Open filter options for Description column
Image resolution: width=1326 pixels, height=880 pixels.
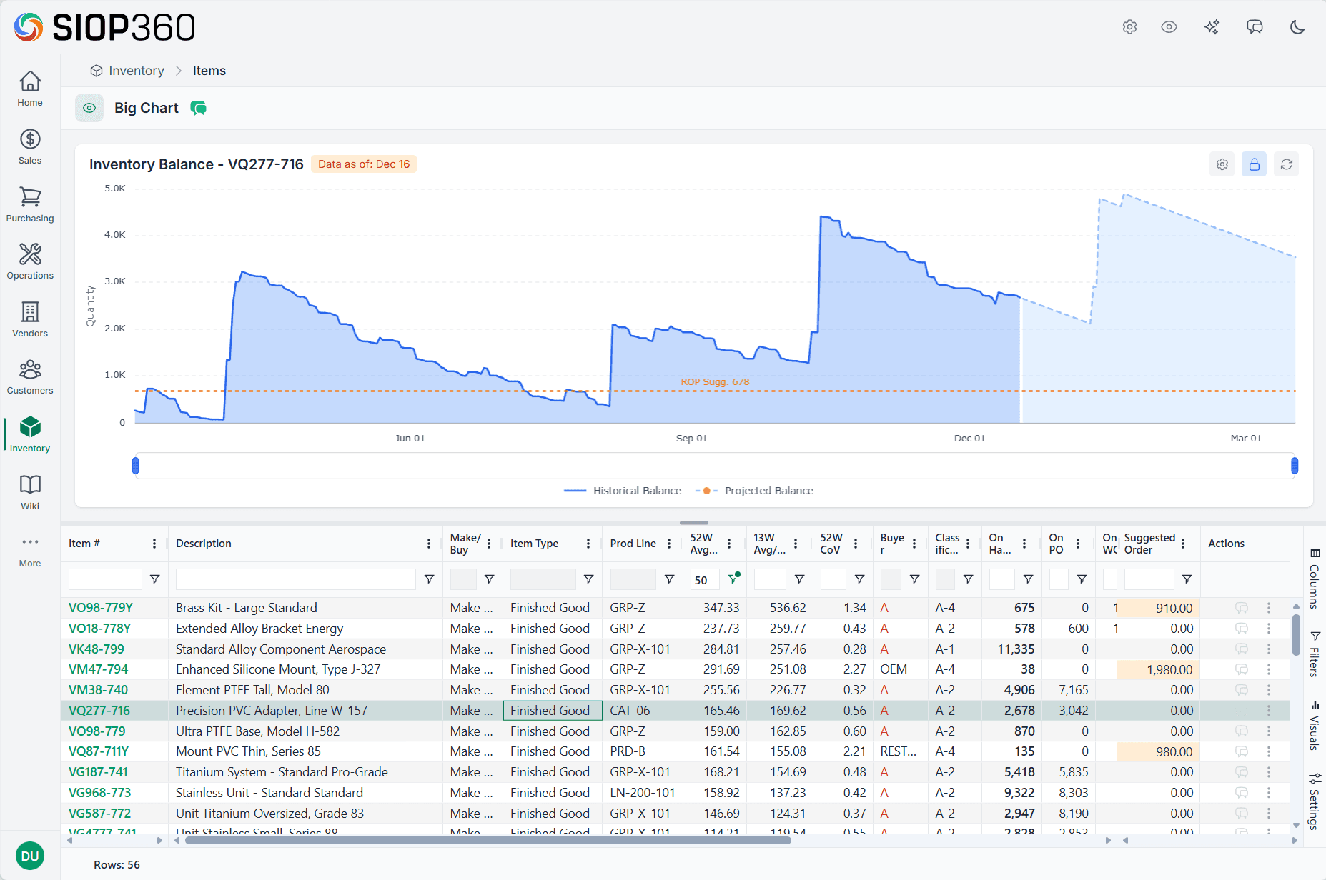(x=429, y=579)
